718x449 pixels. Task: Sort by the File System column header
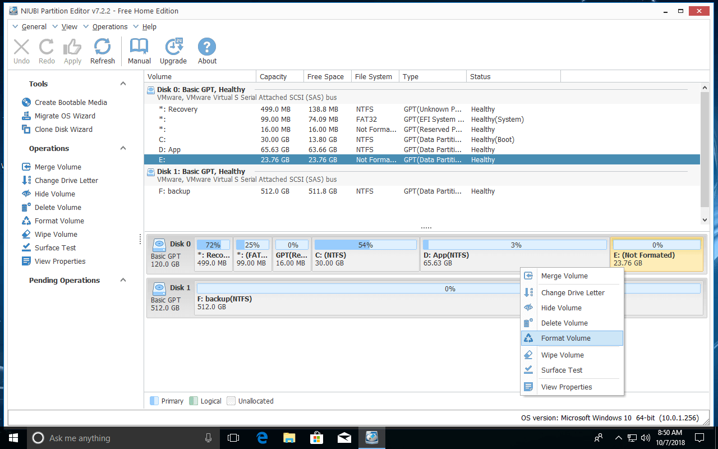pyautogui.click(x=375, y=76)
